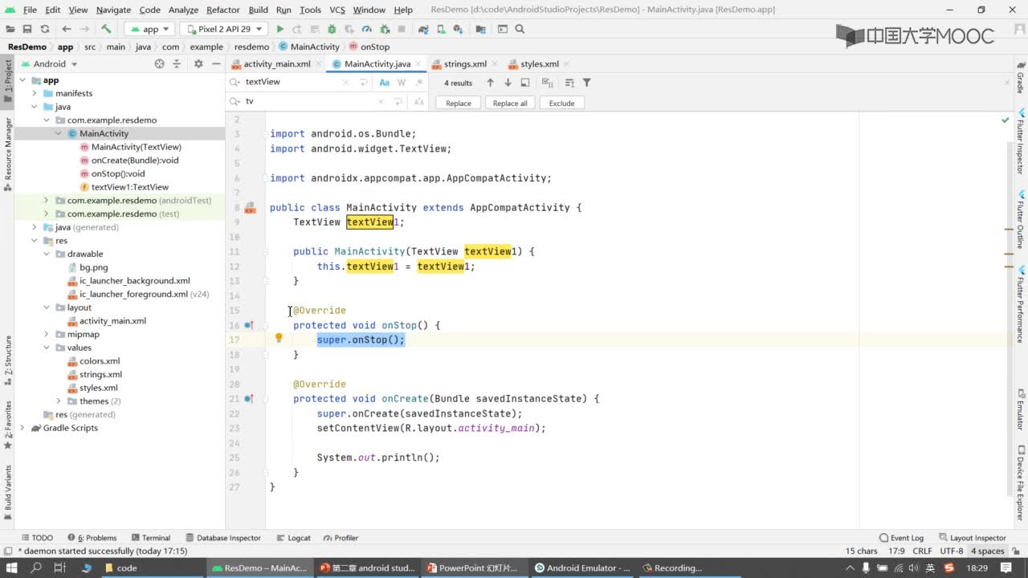Open the Terminal tool window
The width and height of the screenshot is (1028, 578).
click(150, 538)
